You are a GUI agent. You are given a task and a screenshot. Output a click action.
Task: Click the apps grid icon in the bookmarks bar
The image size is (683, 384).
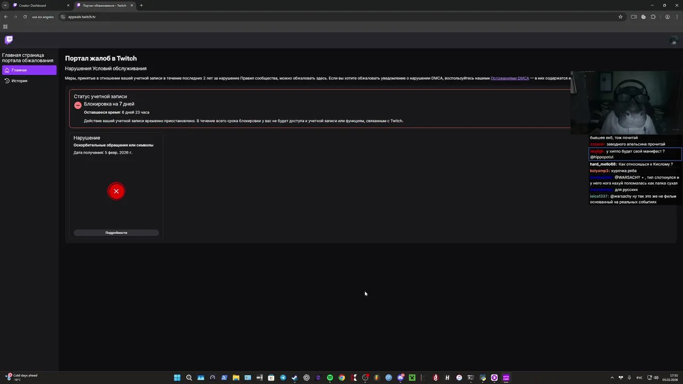pos(5,27)
